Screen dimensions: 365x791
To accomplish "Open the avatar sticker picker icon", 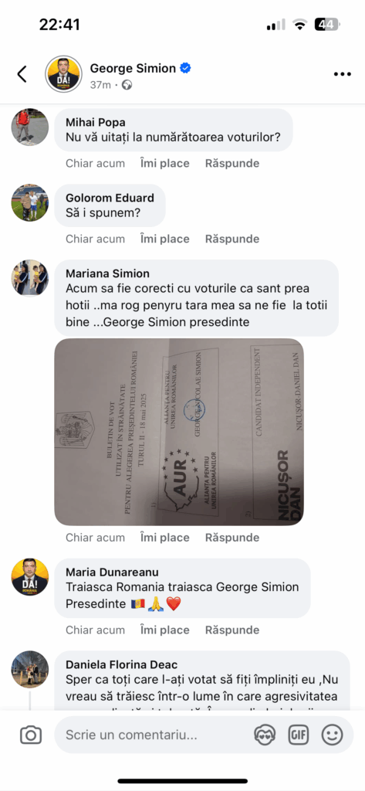I will pos(265,735).
